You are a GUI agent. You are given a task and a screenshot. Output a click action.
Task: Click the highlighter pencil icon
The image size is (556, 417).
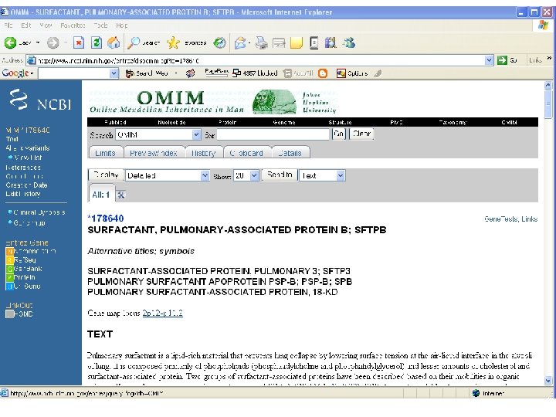[378, 73]
